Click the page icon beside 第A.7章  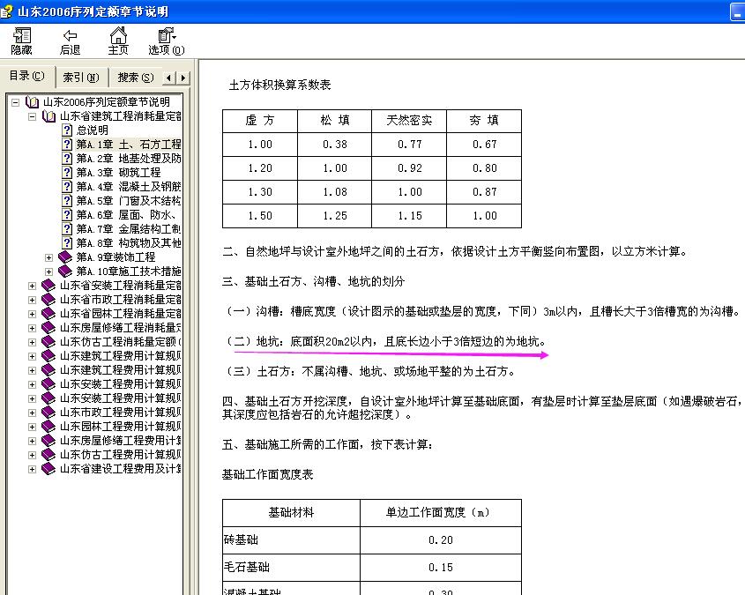pyautogui.click(x=68, y=229)
